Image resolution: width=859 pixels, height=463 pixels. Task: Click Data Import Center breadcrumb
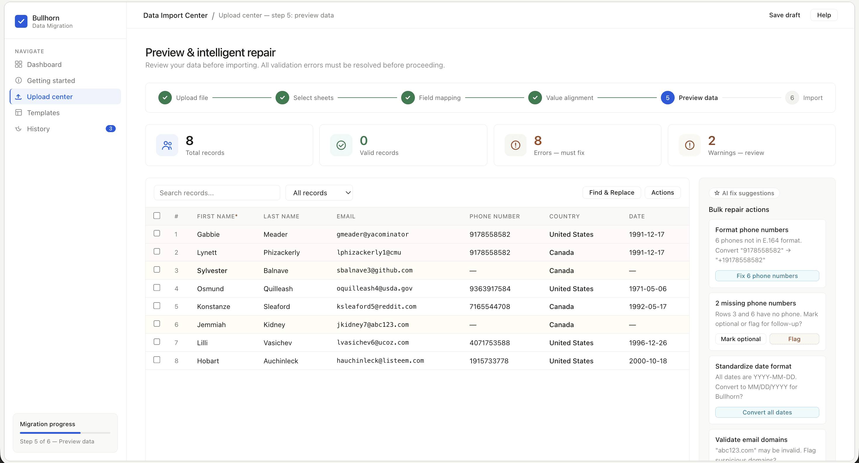pyautogui.click(x=175, y=15)
